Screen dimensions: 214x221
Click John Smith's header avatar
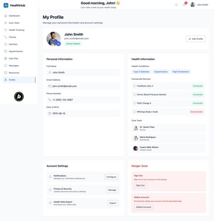[193, 5]
